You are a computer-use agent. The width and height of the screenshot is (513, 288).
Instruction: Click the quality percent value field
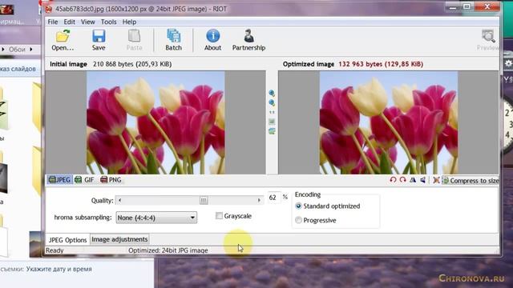[273, 198]
